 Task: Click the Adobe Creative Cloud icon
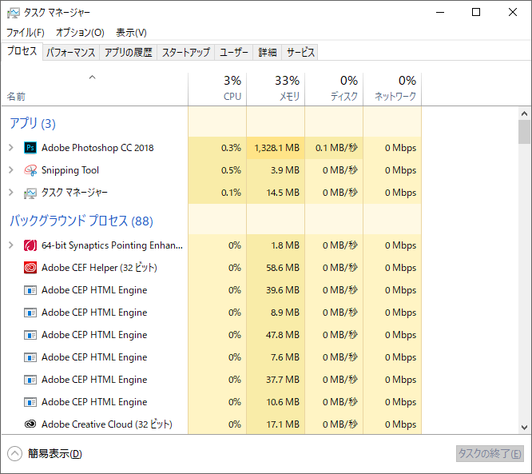[x=30, y=424]
